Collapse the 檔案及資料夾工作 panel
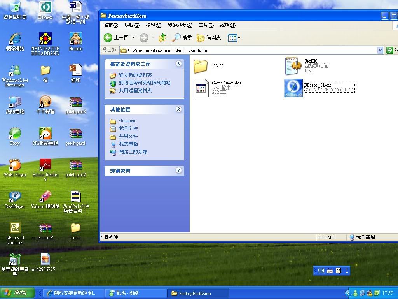Screen dimensions: 398x299 [x=179, y=64]
